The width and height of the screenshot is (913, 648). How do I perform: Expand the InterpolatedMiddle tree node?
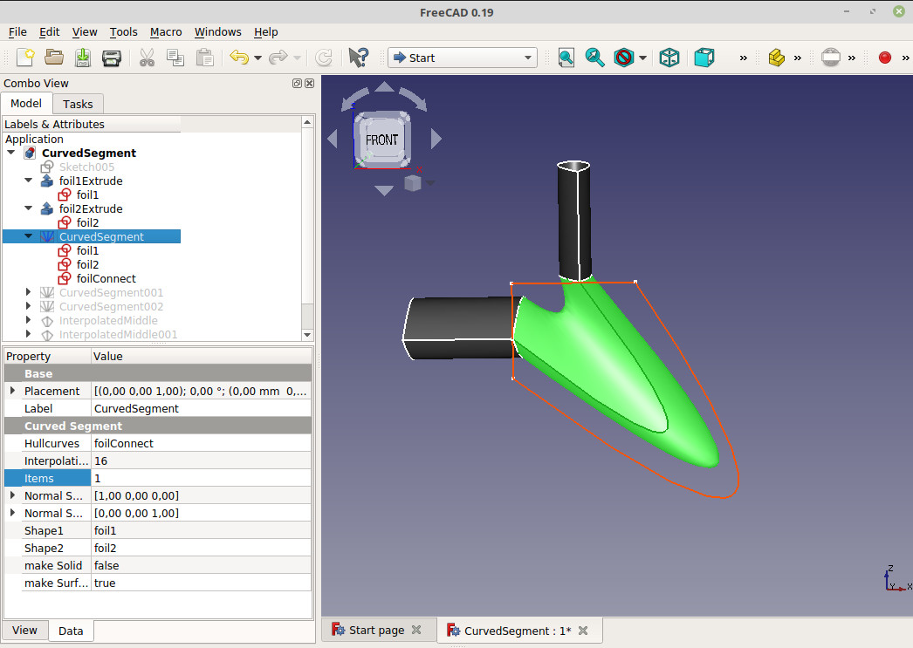tap(28, 320)
